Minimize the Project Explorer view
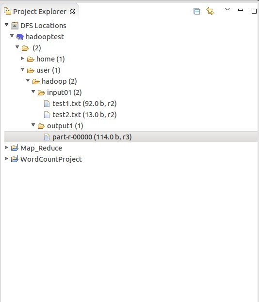 pos(241,10)
